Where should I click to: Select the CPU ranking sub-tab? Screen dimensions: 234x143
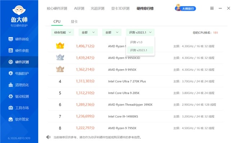click(57, 22)
